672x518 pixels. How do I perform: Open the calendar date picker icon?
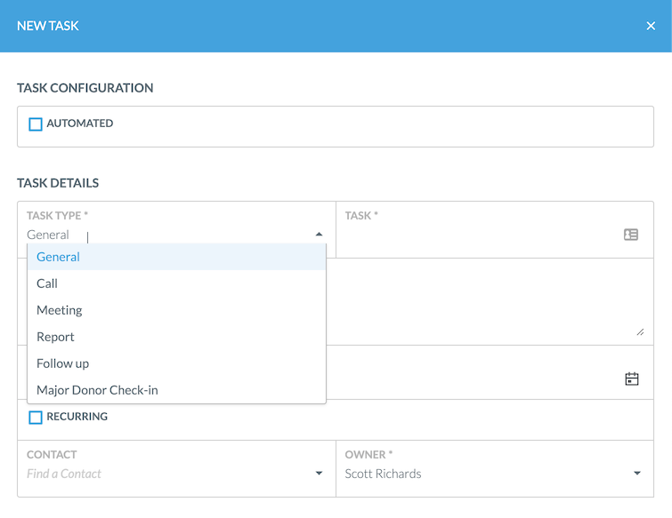pos(632,379)
